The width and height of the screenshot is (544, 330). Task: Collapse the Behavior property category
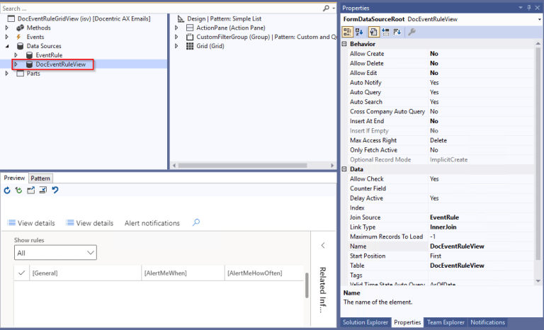(344, 44)
